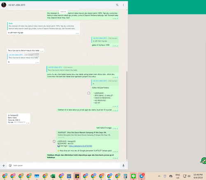Click 'USERNAME : Kampot22' text in message
Screen dimensions: 206x180
(66, 141)
